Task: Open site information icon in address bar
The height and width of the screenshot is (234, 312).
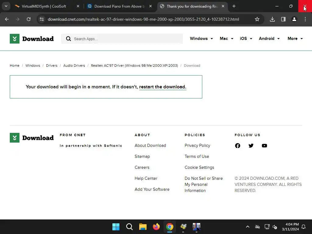Action: [x=42, y=19]
